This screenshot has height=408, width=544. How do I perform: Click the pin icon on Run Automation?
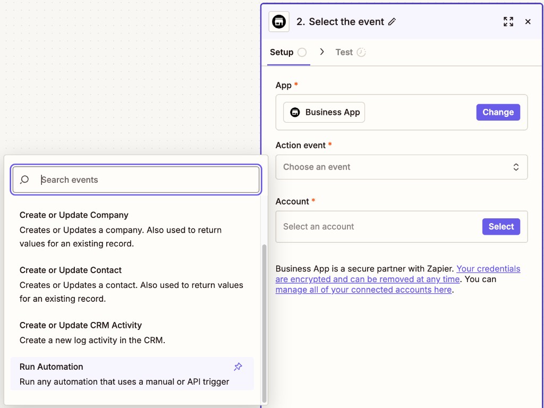238,367
